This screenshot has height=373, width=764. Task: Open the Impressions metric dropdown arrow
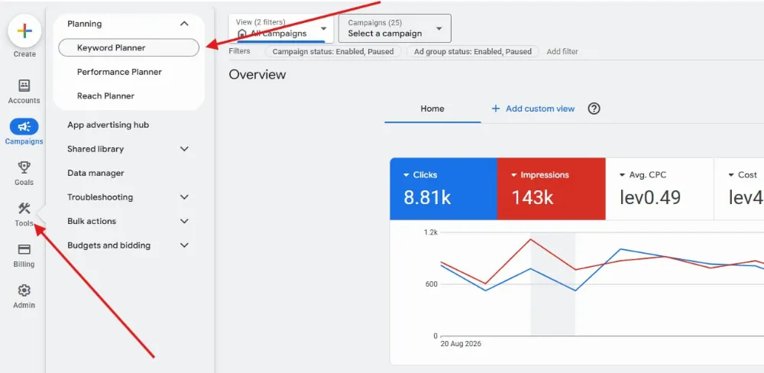tap(513, 175)
